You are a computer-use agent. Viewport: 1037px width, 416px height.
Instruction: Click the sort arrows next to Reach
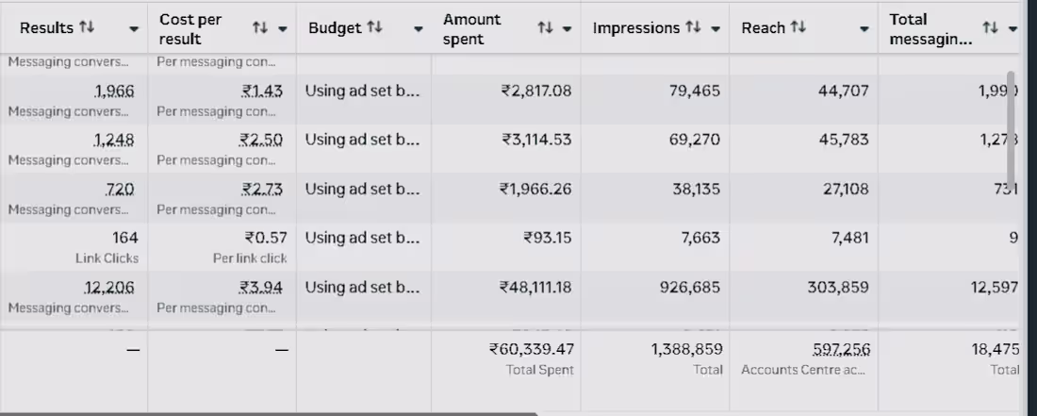click(x=798, y=28)
